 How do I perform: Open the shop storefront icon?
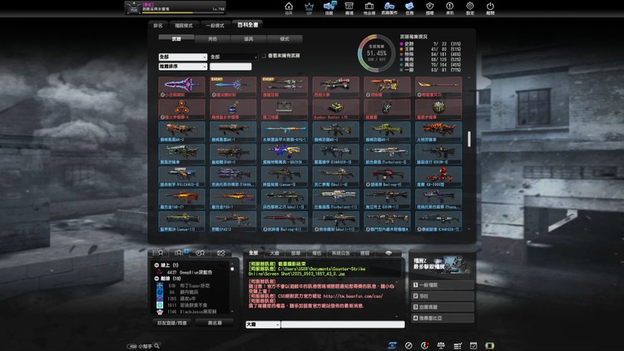pyautogui.click(x=349, y=7)
